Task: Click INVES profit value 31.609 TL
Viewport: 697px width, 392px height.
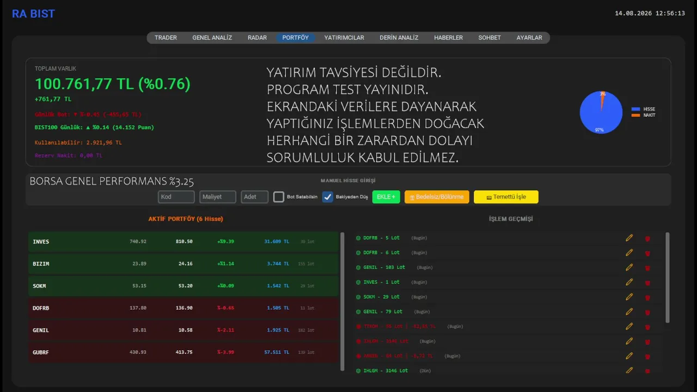Action: 277,241
